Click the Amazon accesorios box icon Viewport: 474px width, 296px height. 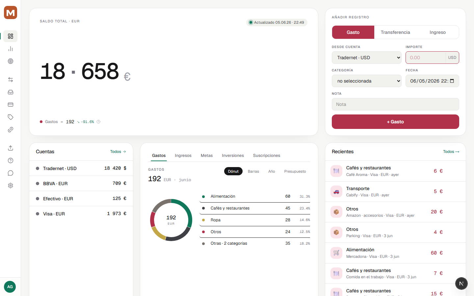[x=336, y=212]
